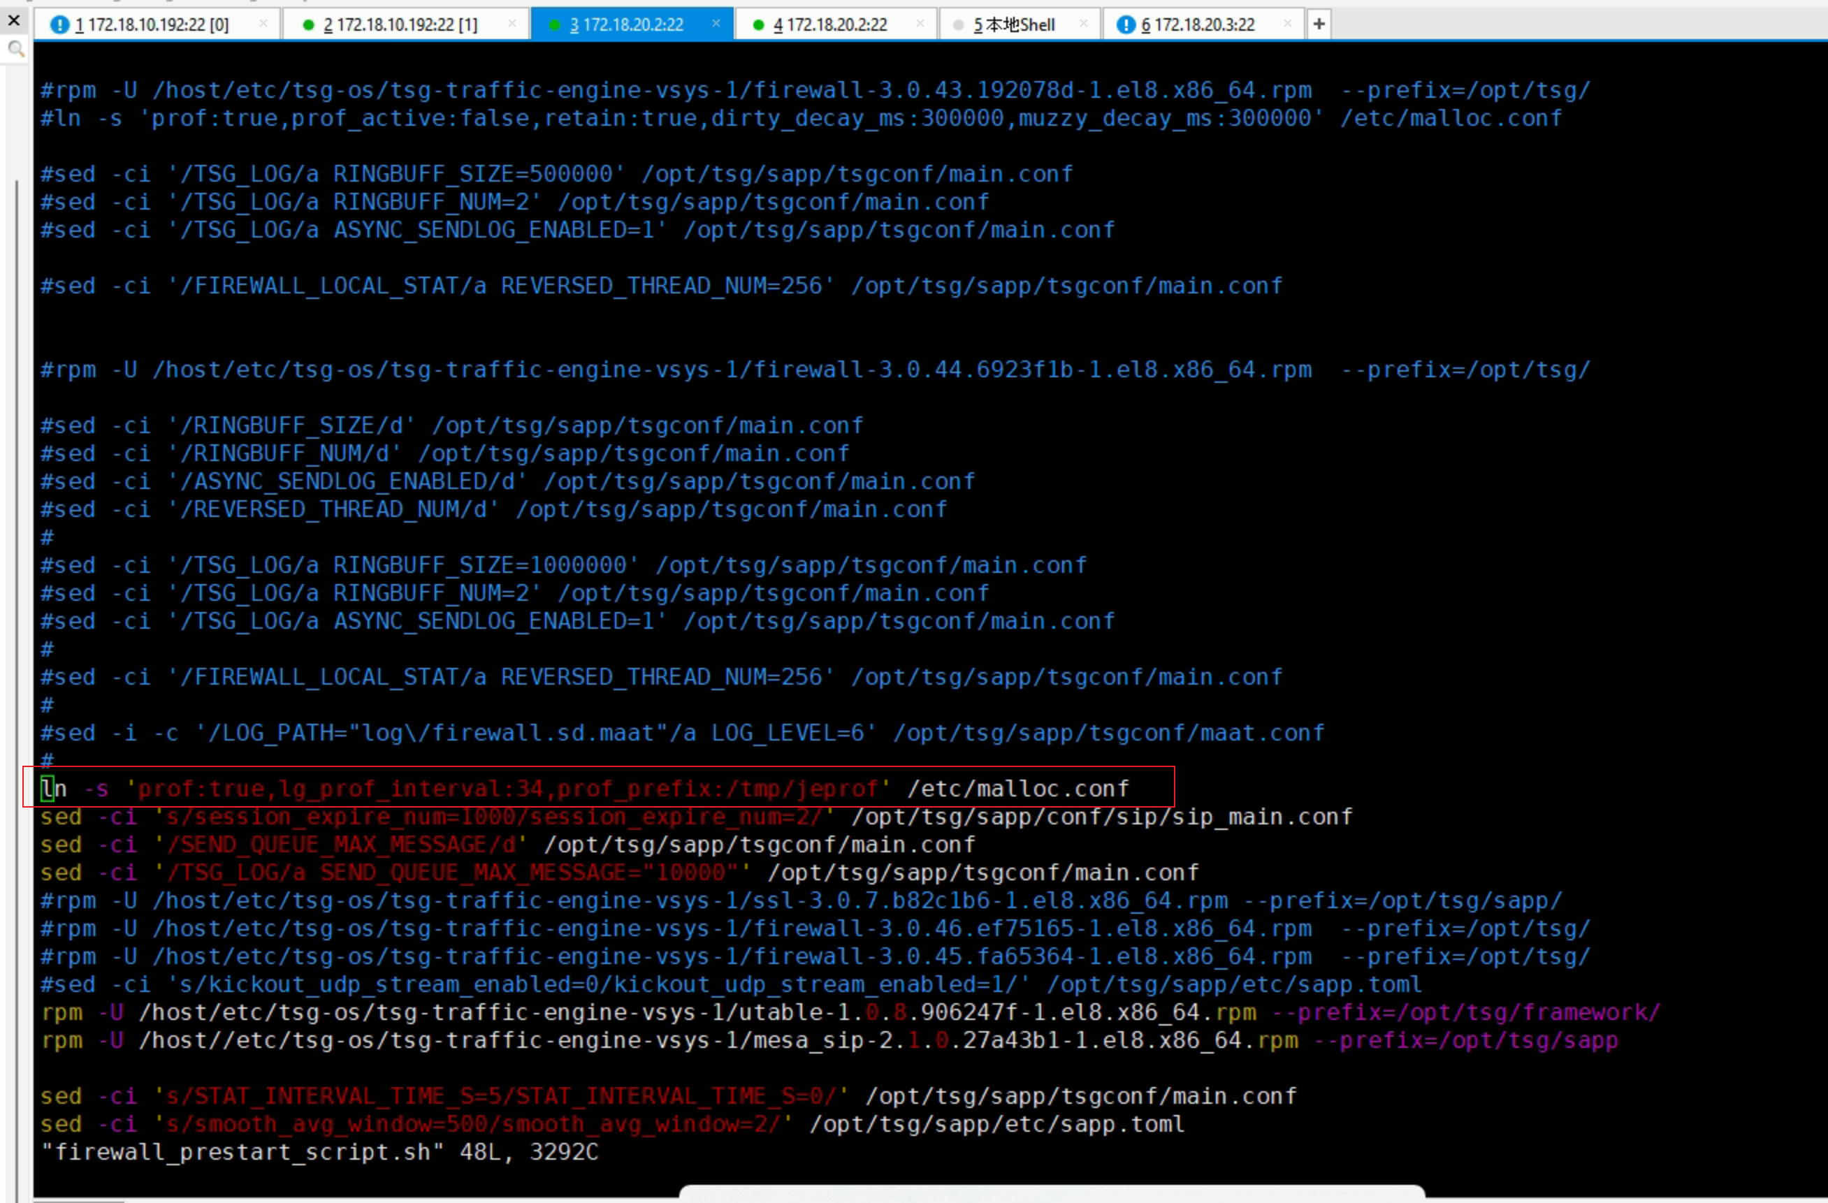1828x1203 pixels.
Task: Close tab 6 172.18.20.3:22
Action: 1288,24
